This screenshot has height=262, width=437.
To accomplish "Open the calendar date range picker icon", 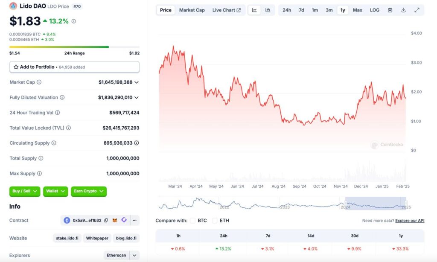I will [390, 10].
